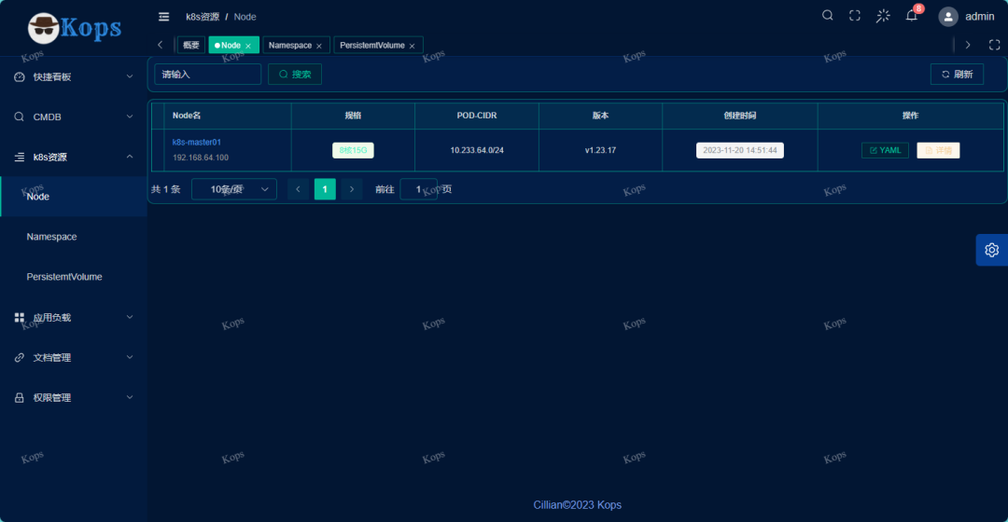Select Node in the sidebar
Viewport: 1008px width, 522px height.
point(74,197)
